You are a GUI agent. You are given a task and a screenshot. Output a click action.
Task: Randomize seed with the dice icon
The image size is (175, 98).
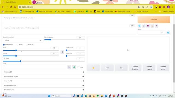point(69,67)
